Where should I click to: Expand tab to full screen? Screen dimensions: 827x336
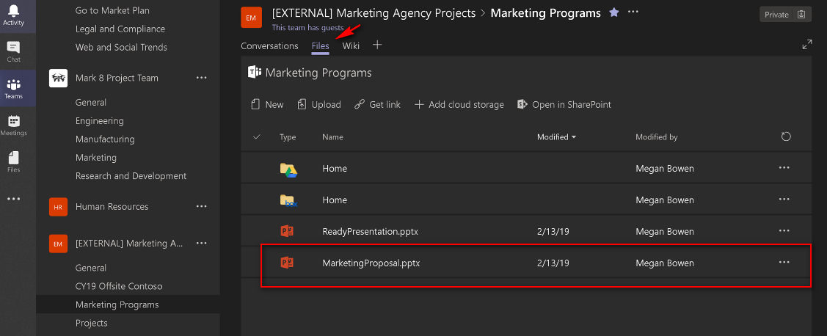coord(807,45)
